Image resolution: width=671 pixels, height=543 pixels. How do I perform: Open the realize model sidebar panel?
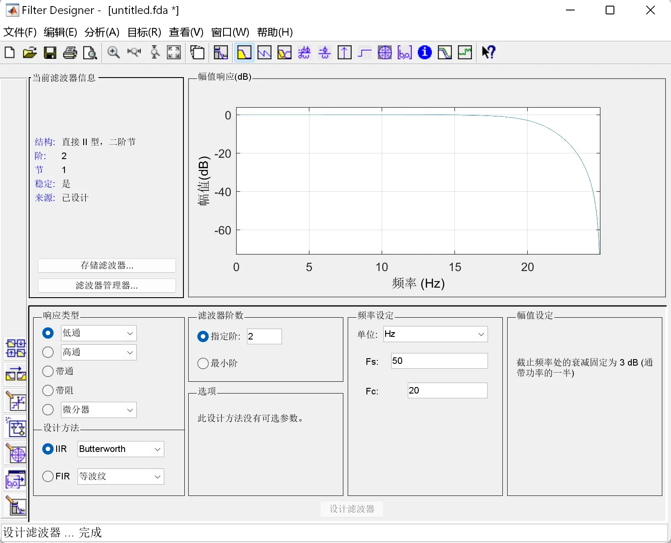pos(16,428)
